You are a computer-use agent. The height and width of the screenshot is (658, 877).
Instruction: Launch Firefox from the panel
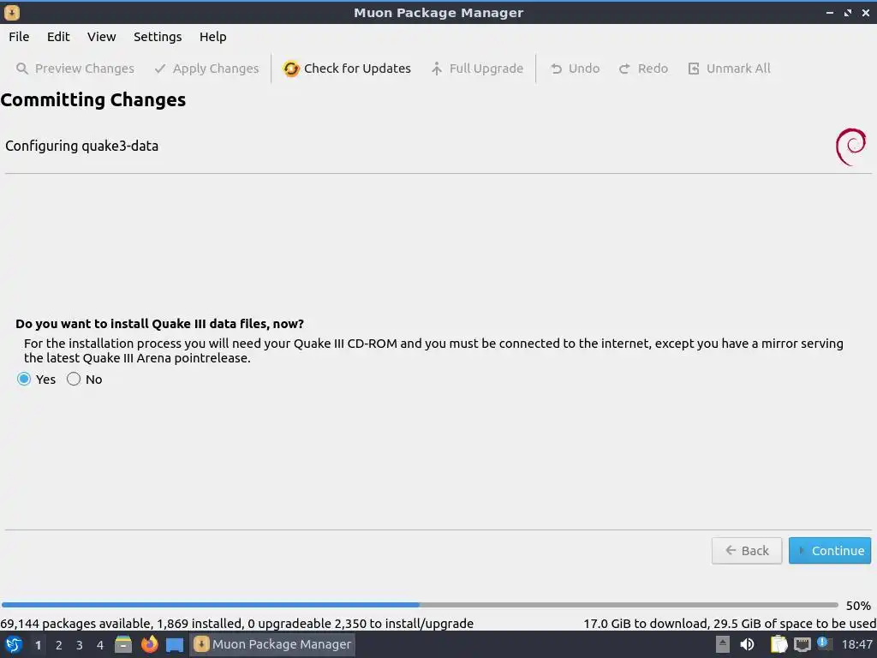click(149, 644)
